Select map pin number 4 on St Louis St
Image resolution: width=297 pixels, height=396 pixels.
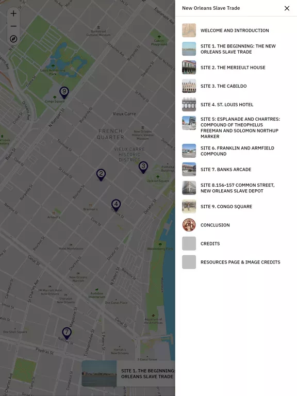[116, 205]
